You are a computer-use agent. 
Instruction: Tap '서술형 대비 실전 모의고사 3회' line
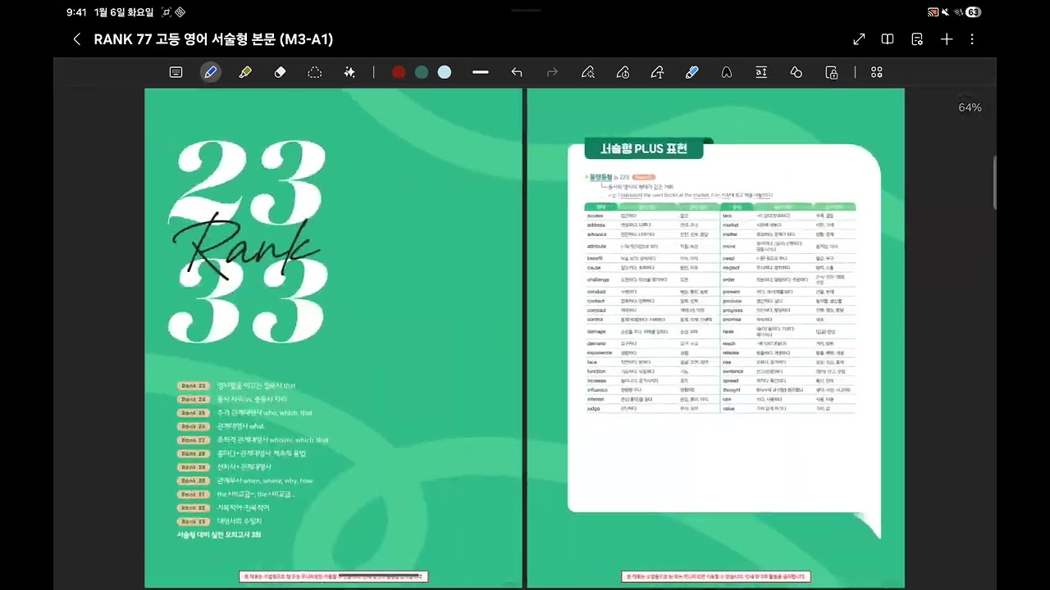[219, 535]
